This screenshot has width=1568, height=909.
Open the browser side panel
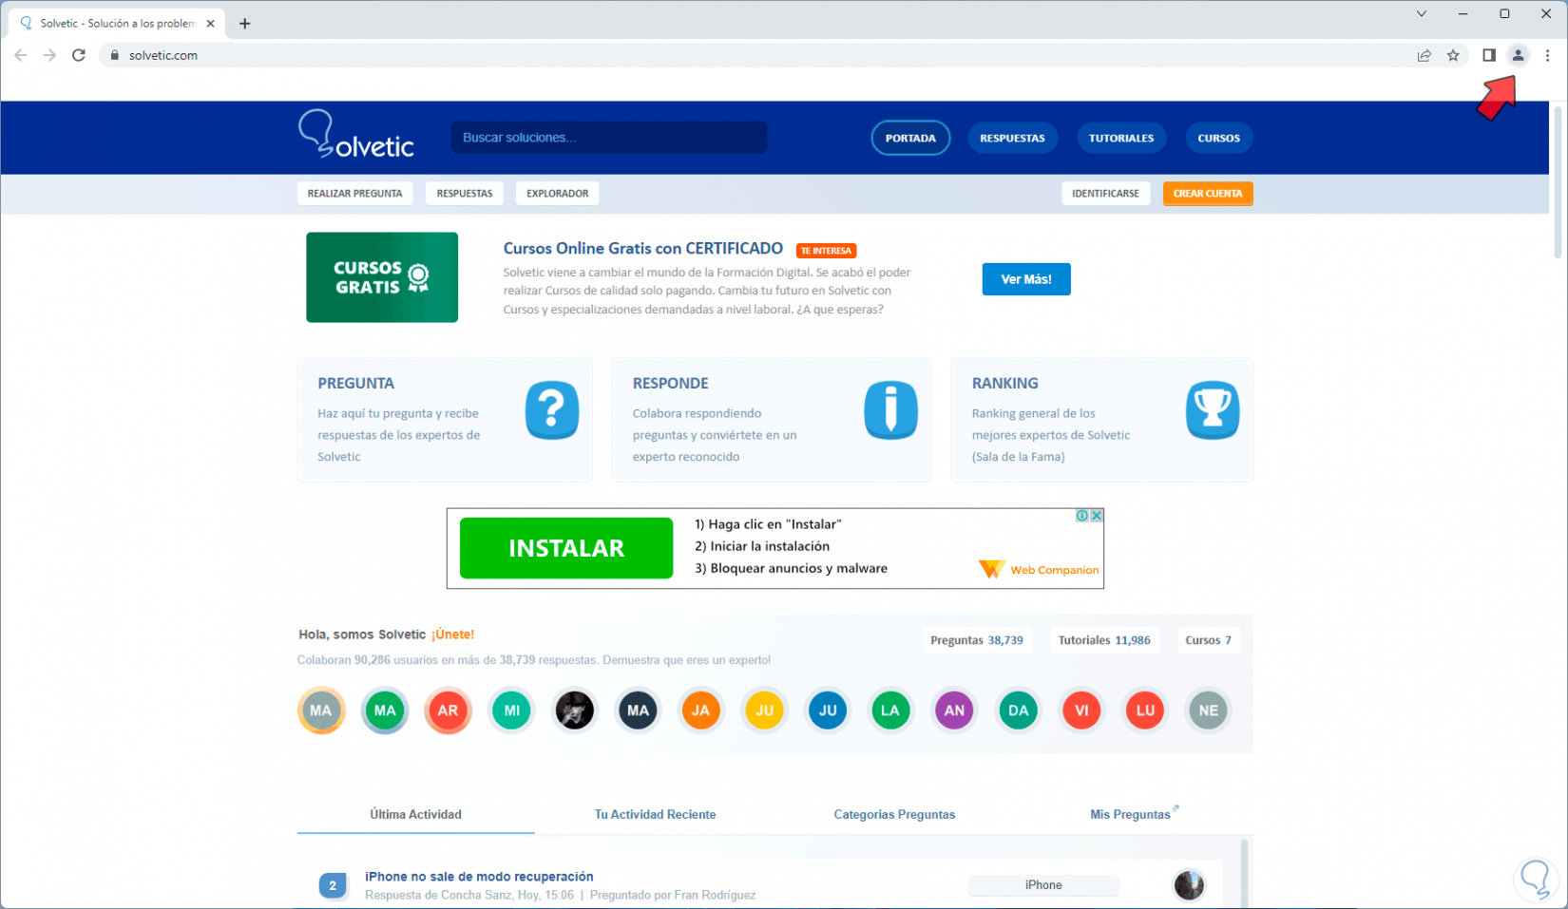click(1489, 55)
